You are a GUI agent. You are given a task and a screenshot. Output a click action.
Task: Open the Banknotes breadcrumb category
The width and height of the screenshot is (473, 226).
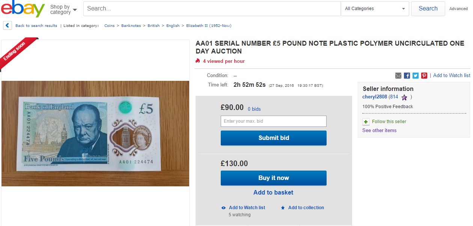point(131,26)
